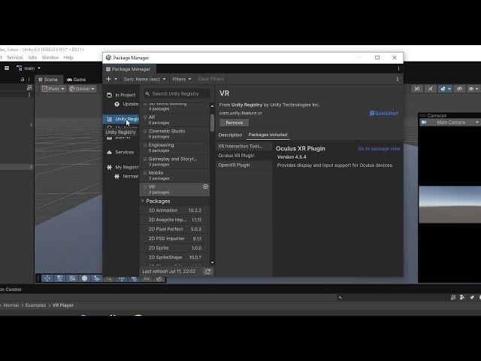Open the Filters dropdown
481x361 pixels.
[182, 79]
